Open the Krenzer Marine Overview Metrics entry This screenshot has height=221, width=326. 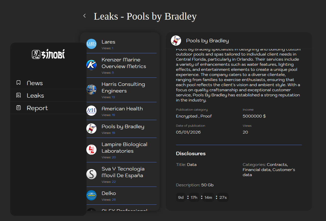[124, 63]
